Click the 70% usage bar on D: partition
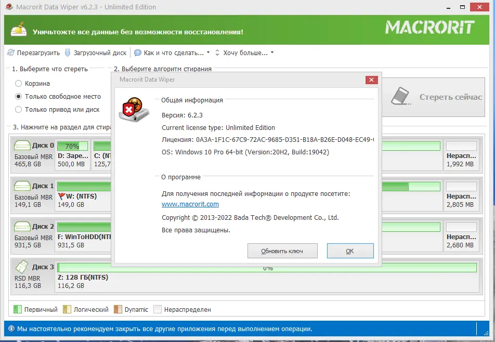This screenshot has height=342, width=495. (73, 146)
